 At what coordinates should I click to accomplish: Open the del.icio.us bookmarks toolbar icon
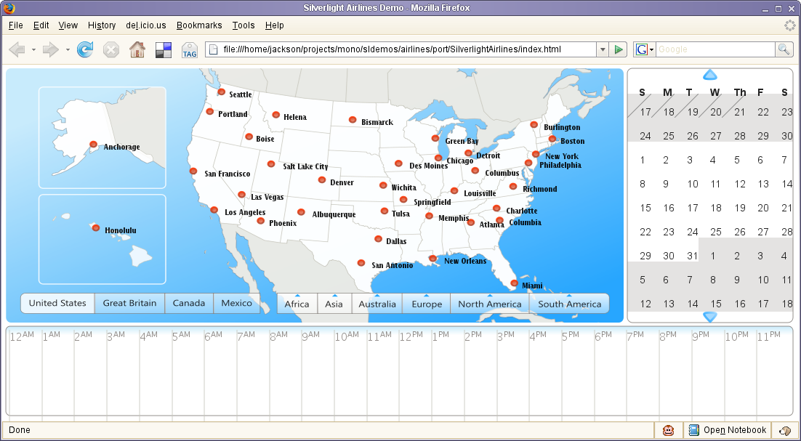pyautogui.click(x=164, y=49)
